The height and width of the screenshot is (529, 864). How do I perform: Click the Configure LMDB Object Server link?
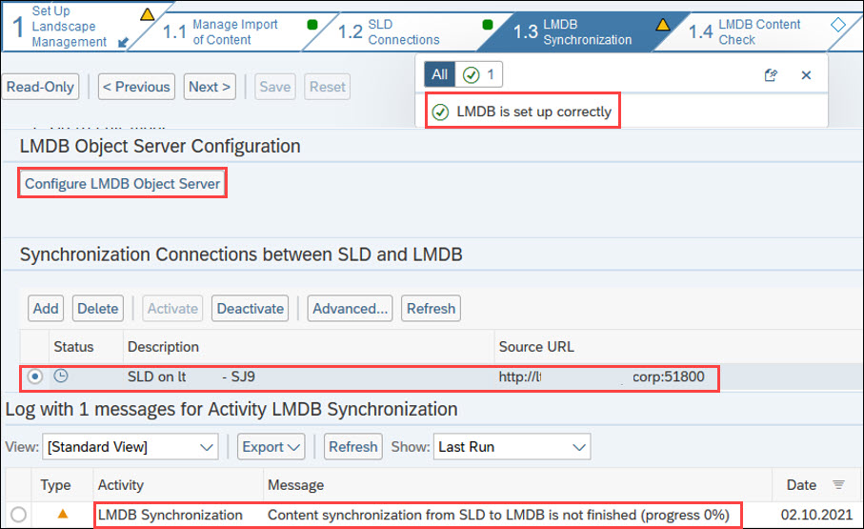click(x=122, y=183)
